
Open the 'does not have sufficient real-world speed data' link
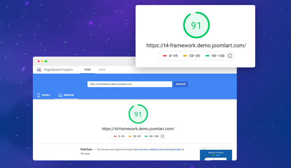[157, 150]
